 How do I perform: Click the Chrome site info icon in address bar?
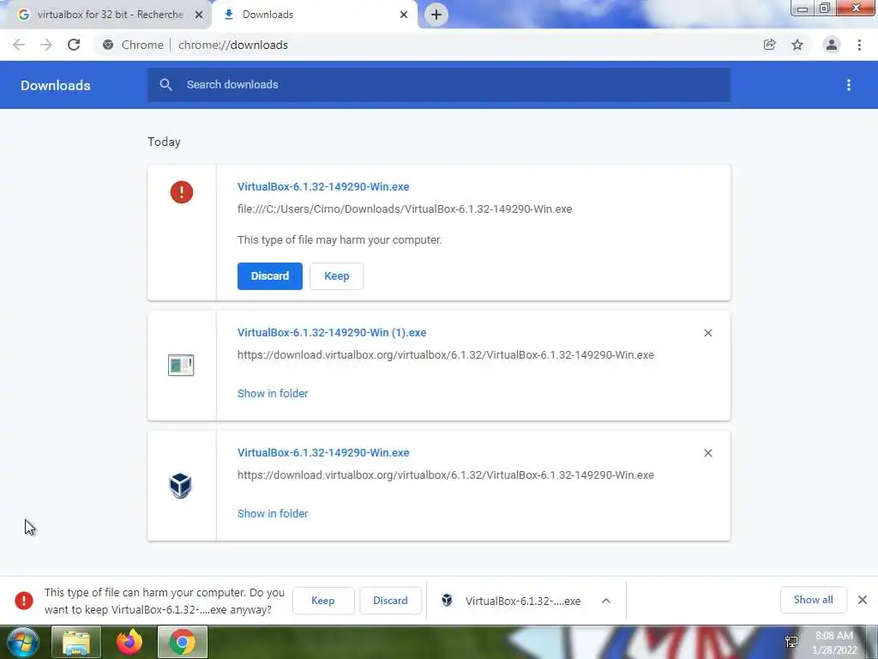coord(108,45)
